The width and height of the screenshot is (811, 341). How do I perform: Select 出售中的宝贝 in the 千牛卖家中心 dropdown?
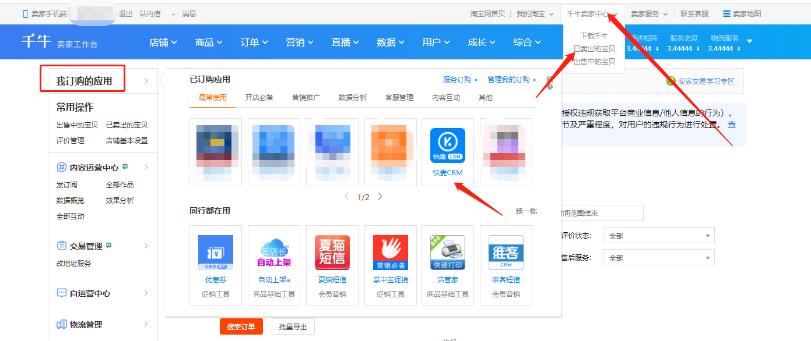[x=594, y=62]
